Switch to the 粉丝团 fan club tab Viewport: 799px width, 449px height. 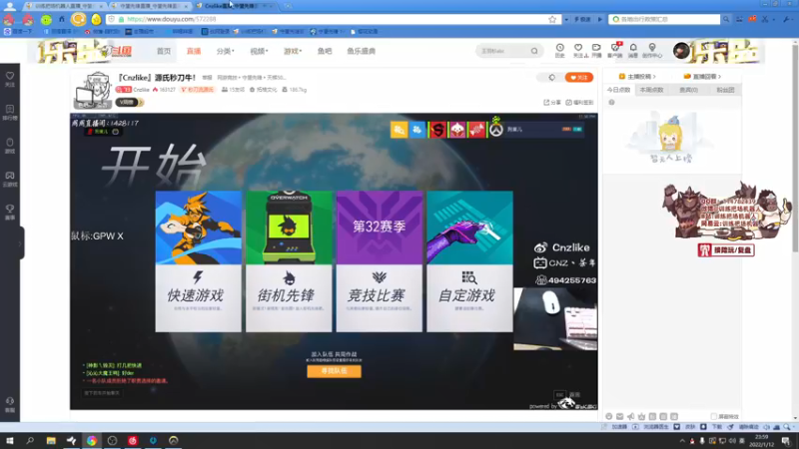click(725, 90)
